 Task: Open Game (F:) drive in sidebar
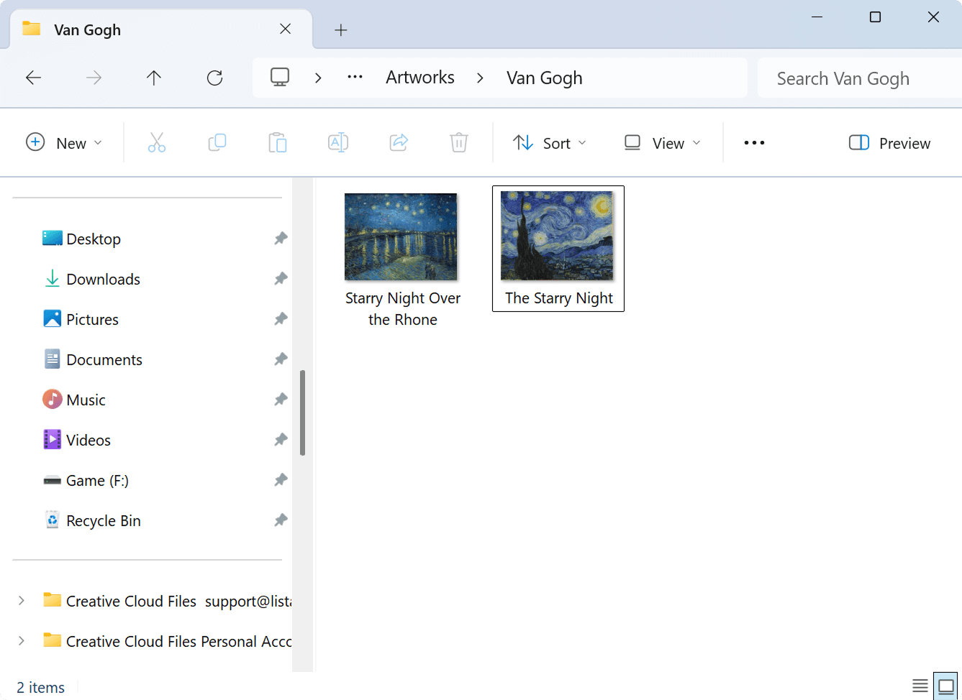[x=98, y=480]
